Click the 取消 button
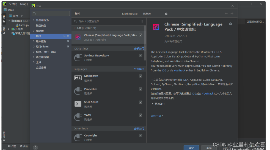Image resolution: width=270 pixels, height=150 pixels. tap(209, 148)
